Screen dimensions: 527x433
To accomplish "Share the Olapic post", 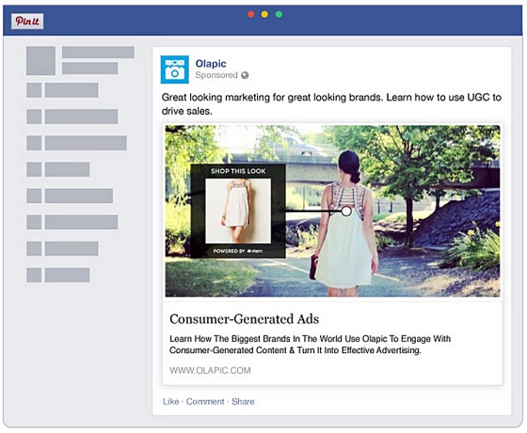I will tap(243, 401).
